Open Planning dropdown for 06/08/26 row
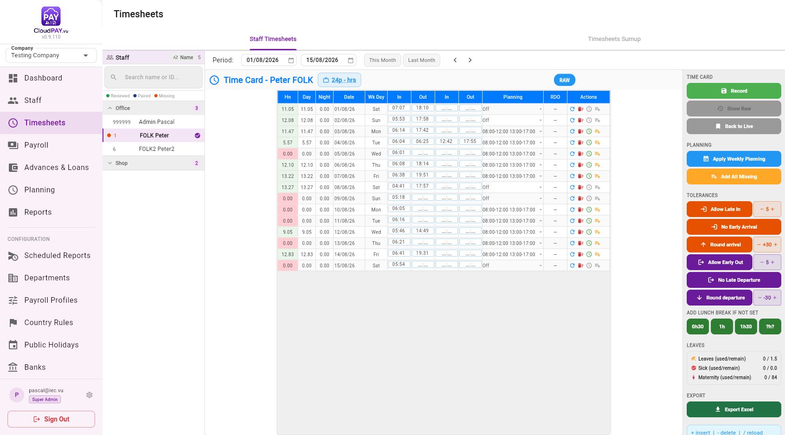The height and width of the screenshot is (435, 785). [512, 165]
